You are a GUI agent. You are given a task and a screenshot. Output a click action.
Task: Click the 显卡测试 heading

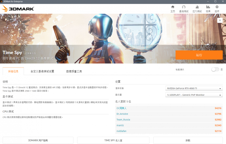click(x=8, y=97)
